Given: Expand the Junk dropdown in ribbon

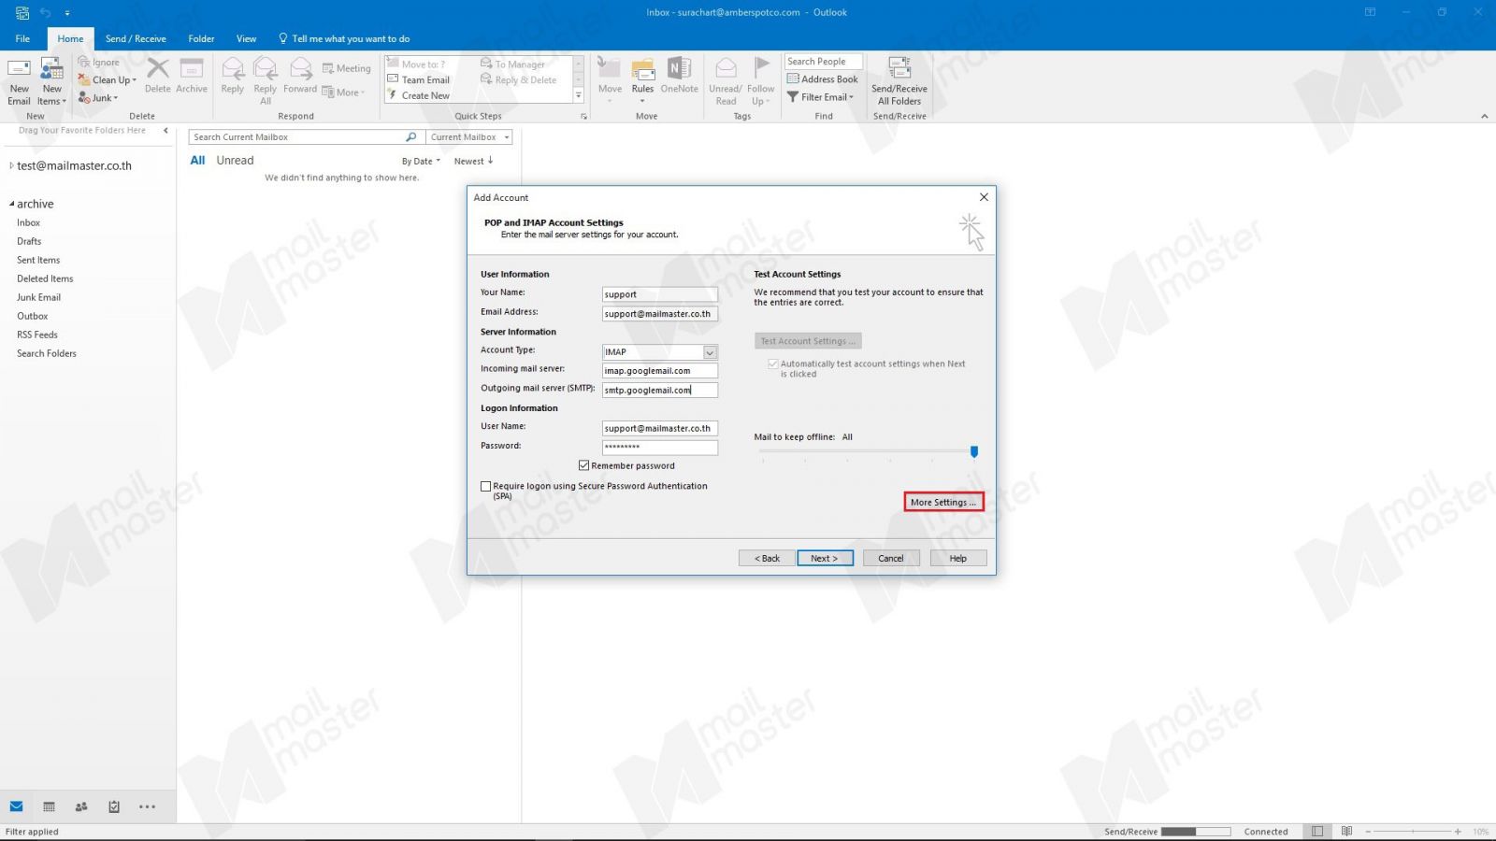Looking at the screenshot, I should pyautogui.click(x=98, y=98).
